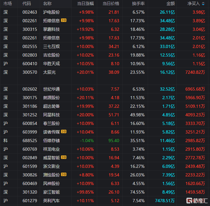This screenshot has height=206, width=210.
Task: Click the 市场 column header
Action: coord(8,3)
